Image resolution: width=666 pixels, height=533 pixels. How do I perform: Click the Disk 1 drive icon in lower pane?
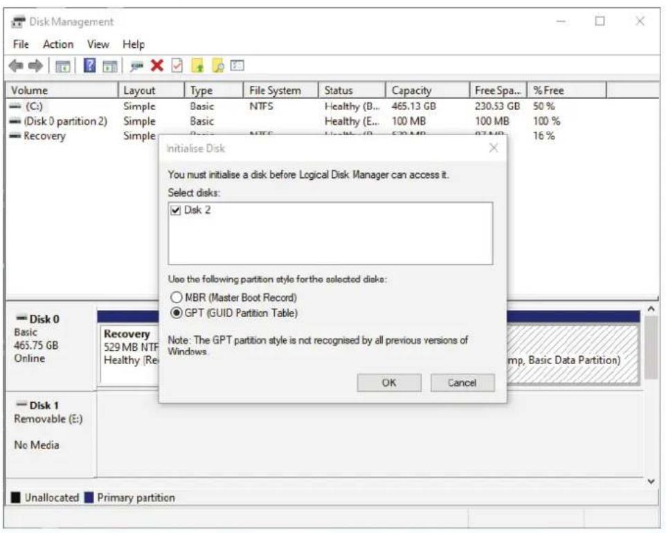(21, 404)
